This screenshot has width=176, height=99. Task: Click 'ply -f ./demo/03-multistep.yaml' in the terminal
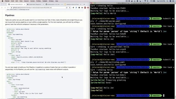coord(108,62)
